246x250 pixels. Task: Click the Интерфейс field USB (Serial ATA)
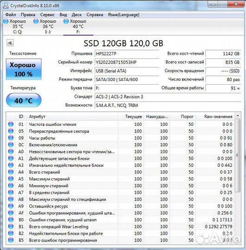pyautogui.click(x=127, y=71)
